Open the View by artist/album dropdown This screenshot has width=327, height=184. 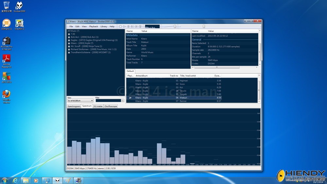pos(80,101)
